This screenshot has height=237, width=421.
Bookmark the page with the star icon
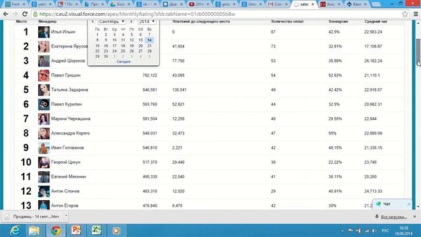[x=405, y=14]
